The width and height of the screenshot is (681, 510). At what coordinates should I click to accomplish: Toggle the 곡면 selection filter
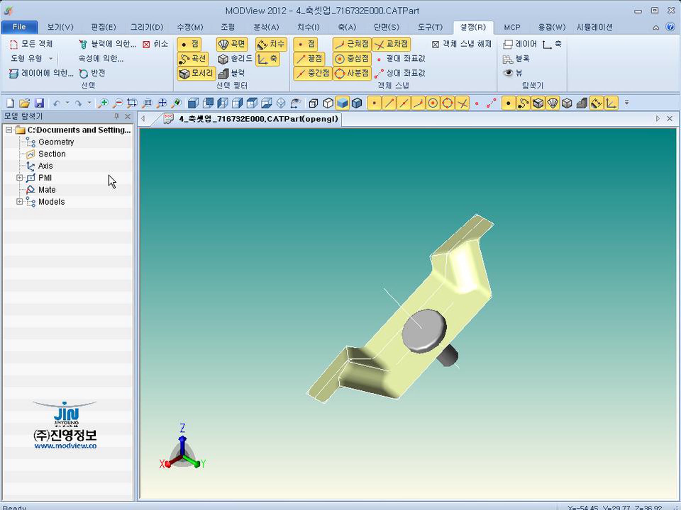(x=232, y=44)
